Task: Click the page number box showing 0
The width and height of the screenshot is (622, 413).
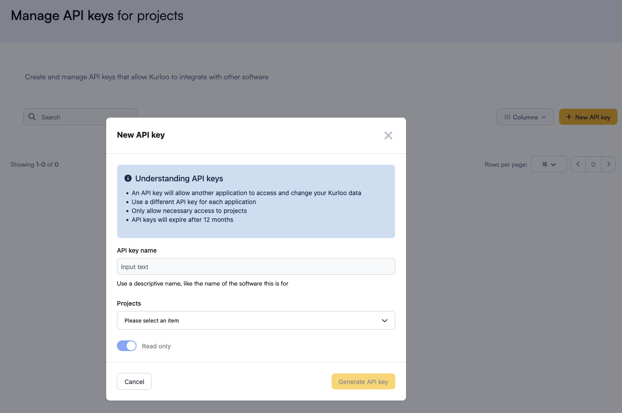Action: 593,164
